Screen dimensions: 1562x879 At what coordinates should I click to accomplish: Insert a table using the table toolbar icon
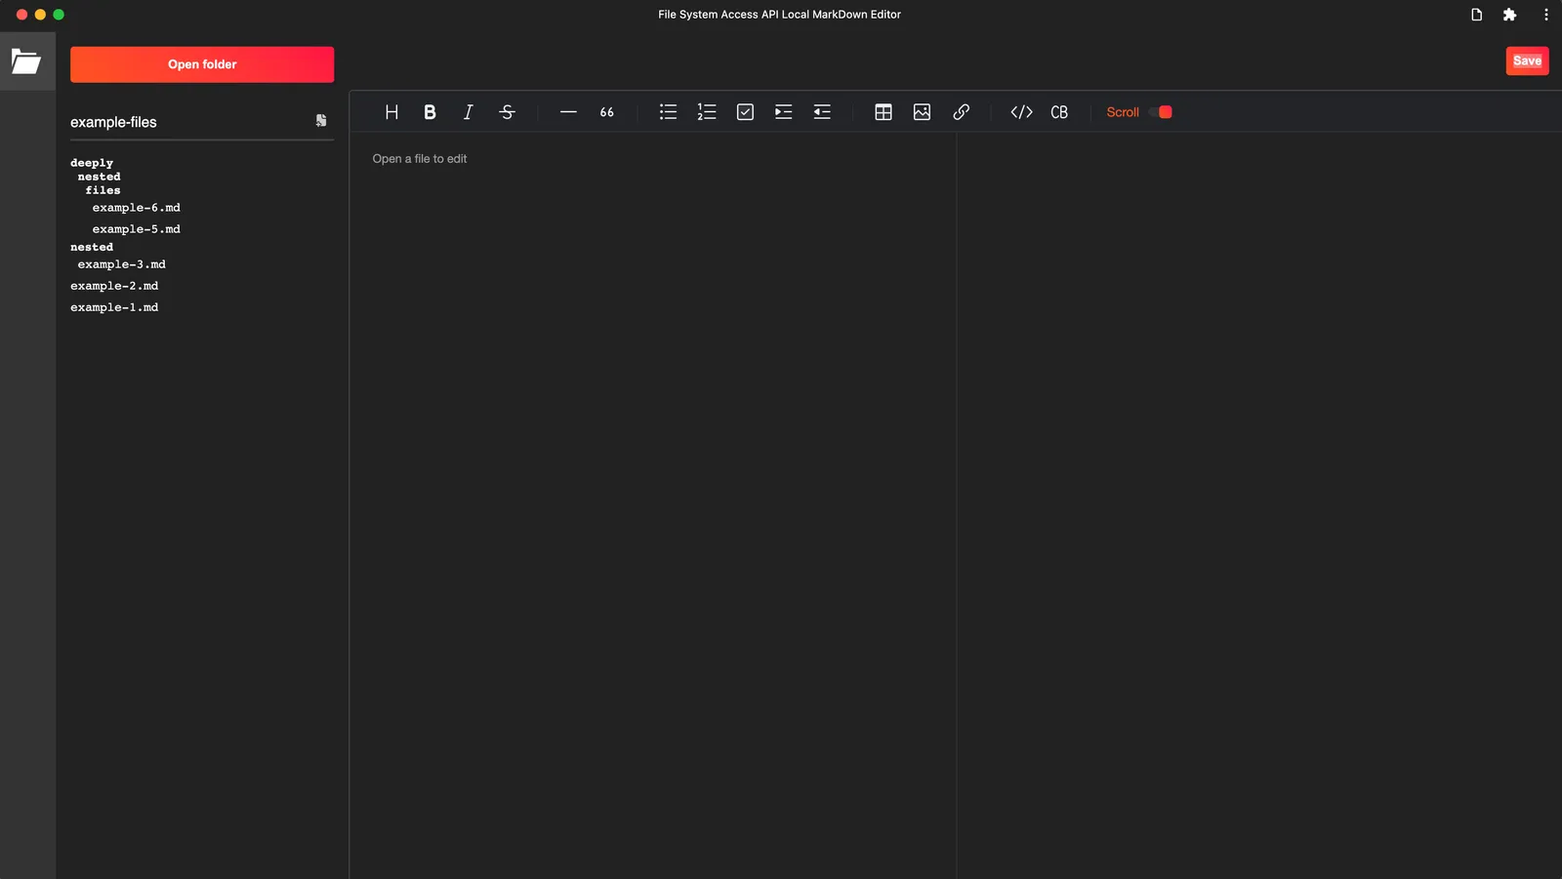[x=883, y=111]
